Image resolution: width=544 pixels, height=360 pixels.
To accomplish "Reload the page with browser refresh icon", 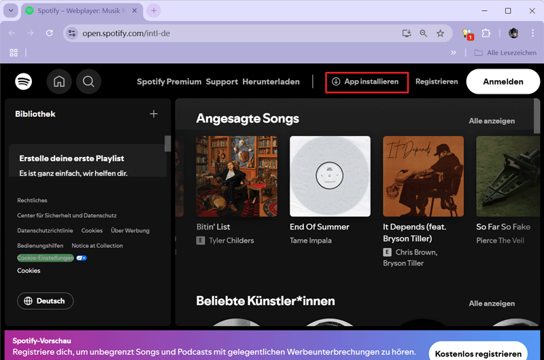I will pyautogui.click(x=49, y=33).
